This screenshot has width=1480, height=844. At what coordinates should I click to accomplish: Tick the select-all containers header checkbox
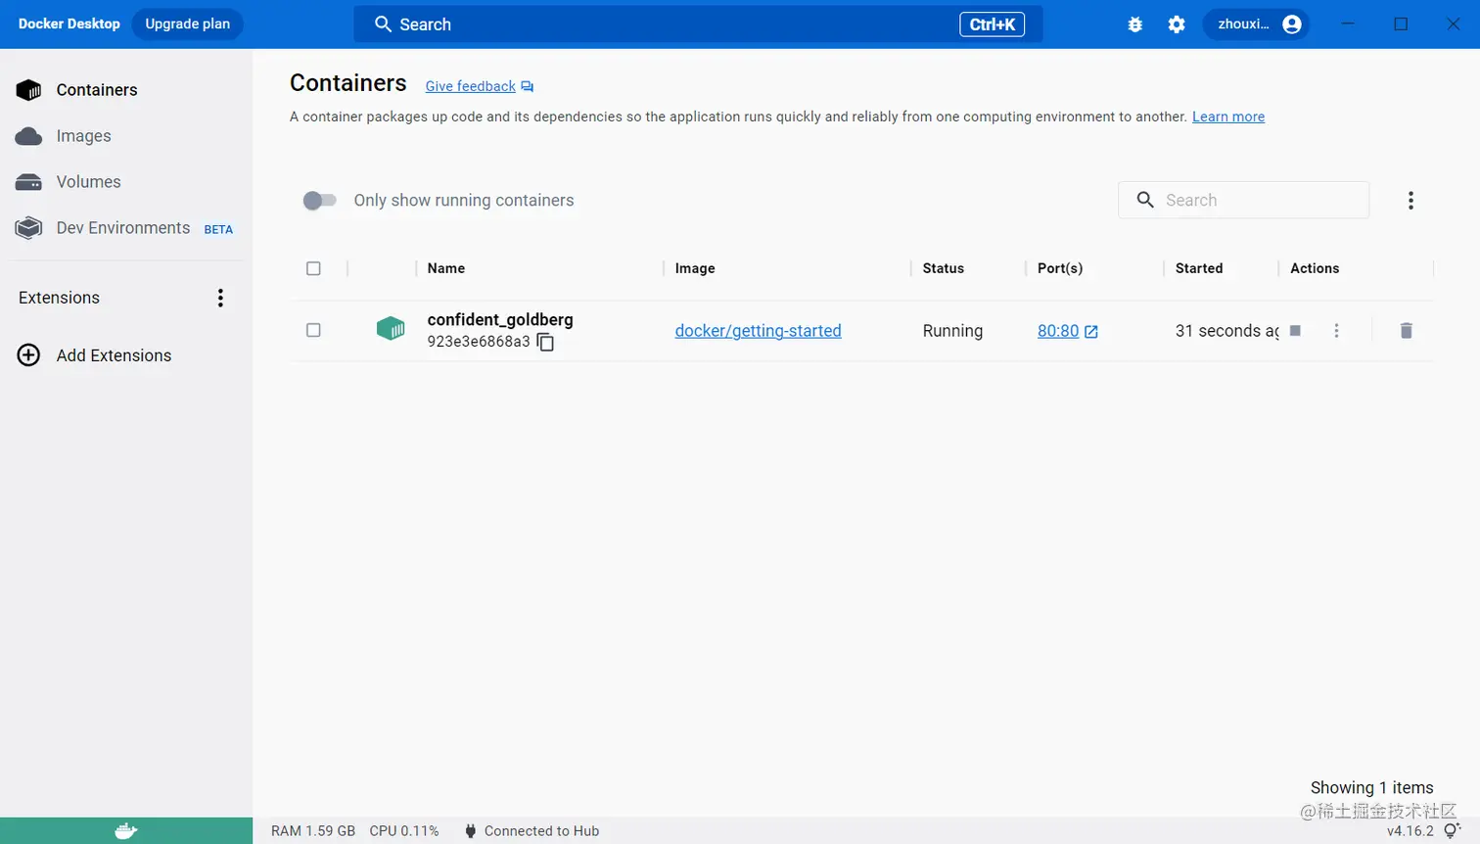tap(313, 268)
